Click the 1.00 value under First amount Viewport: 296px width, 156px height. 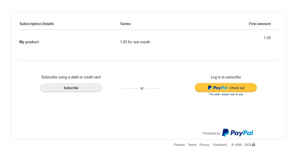267,38
